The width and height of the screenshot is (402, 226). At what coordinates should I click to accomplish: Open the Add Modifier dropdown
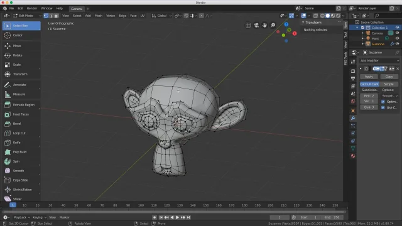[x=379, y=61]
